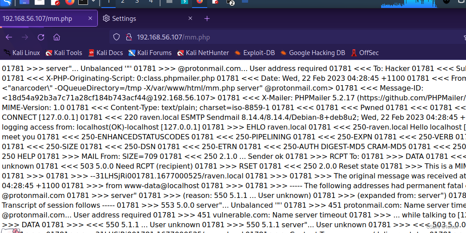
Task: Open a new browser tab
Action: click(x=207, y=18)
